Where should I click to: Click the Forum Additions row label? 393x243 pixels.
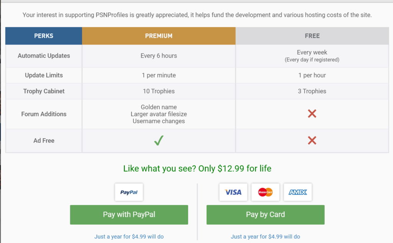coord(44,114)
